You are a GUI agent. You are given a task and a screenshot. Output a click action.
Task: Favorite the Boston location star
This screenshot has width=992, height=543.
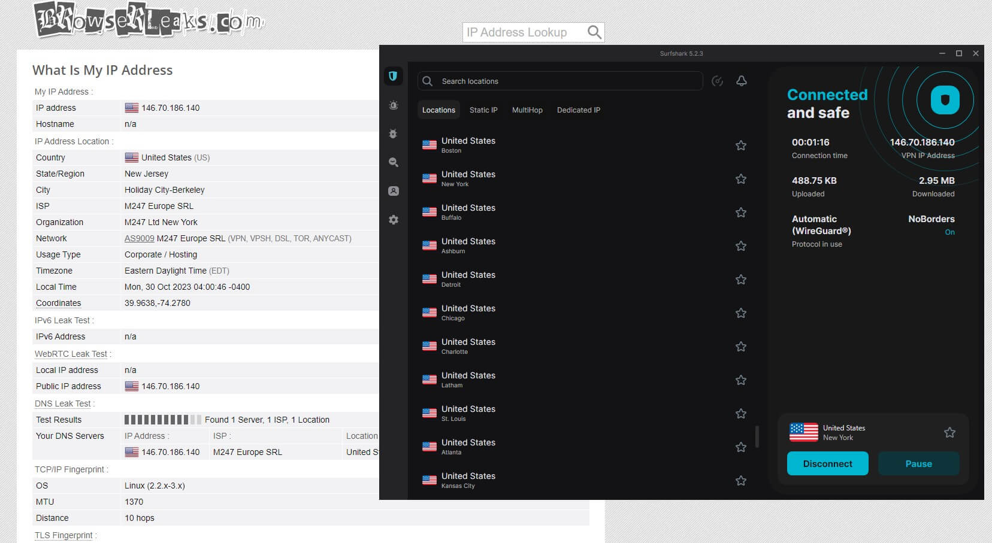coord(741,145)
